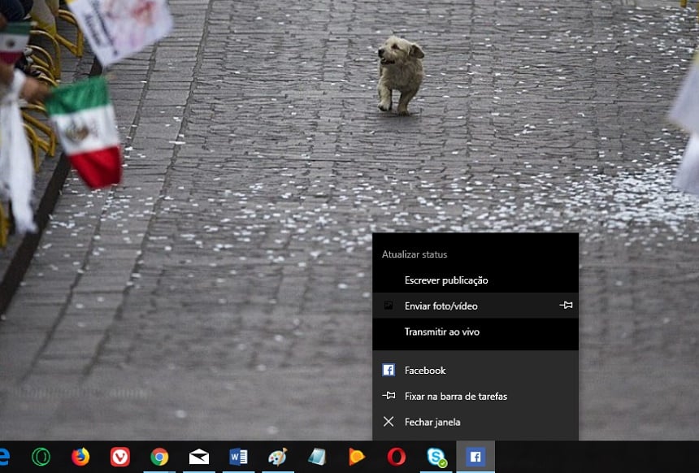This screenshot has width=699, height=473.
Task: Launch the orange play-button app on taskbar
Action: 357,457
